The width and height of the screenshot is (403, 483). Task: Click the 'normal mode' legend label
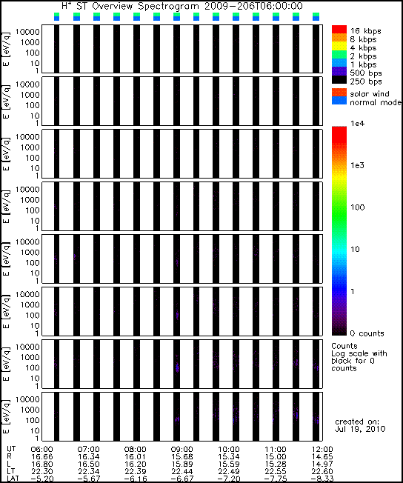[x=376, y=102]
